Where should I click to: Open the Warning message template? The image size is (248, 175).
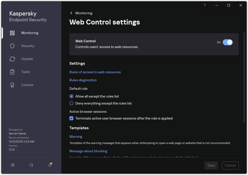pyautogui.click(x=76, y=136)
